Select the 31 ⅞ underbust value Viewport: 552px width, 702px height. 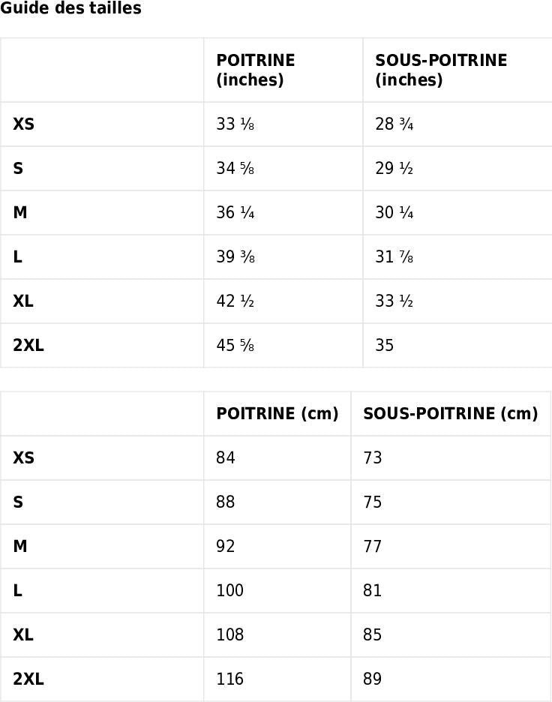click(x=394, y=257)
